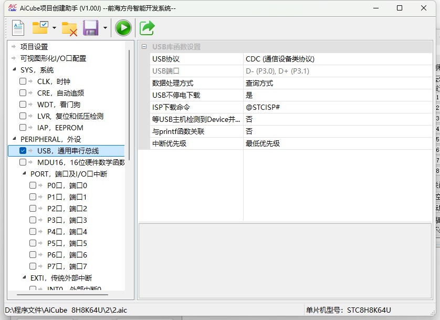The image size is (440, 320).
Task: Click the ISP下载命令 property name
Action: pos(171,107)
